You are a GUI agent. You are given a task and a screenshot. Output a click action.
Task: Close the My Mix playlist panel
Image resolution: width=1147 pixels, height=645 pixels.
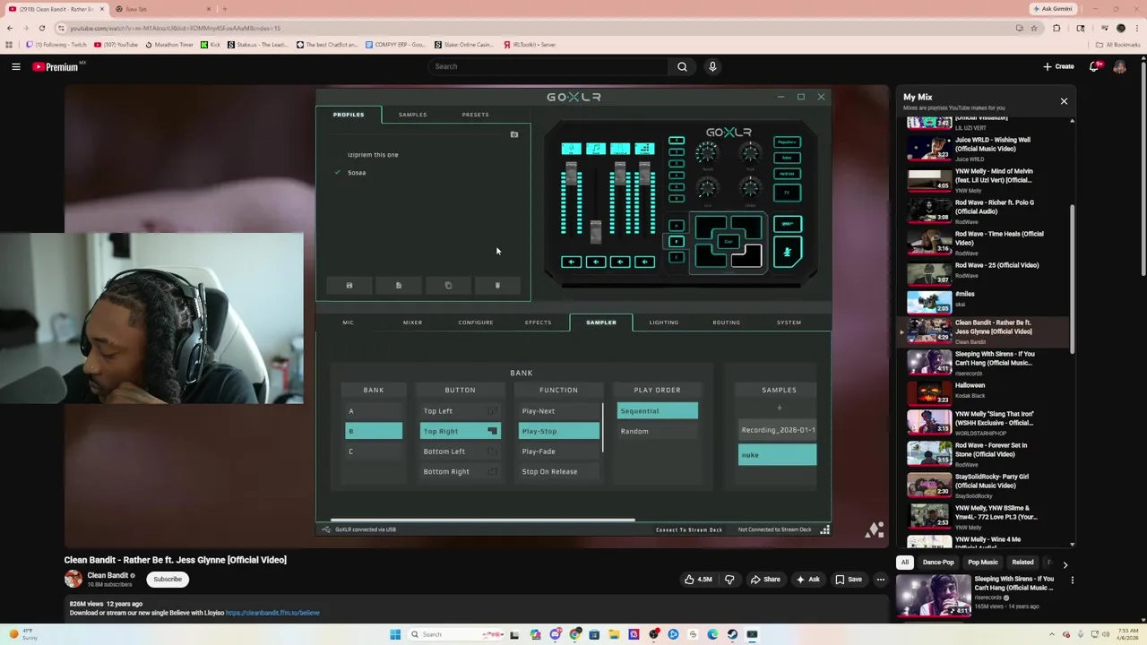click(x=1064, y=101)
